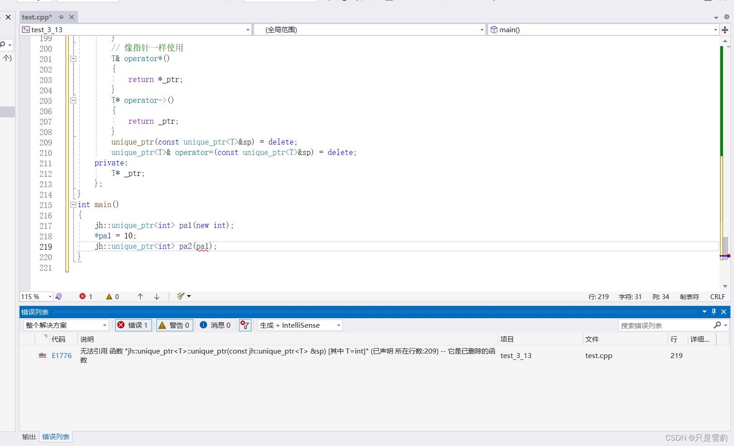The width and height of the screenshot is (734, 446).
Task: Toggle the 警告 0 filter button
Action: 175,325
